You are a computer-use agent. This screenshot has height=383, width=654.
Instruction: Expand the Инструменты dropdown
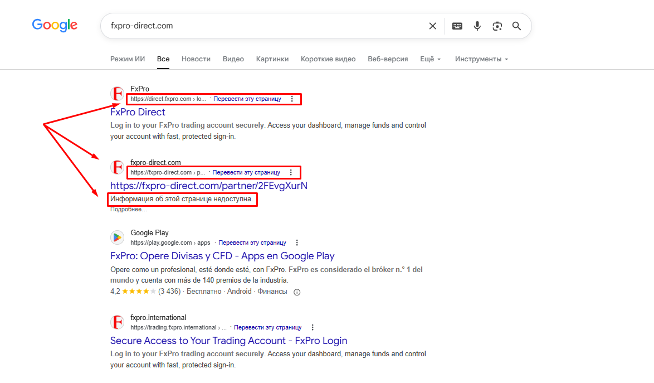(482, 59)
